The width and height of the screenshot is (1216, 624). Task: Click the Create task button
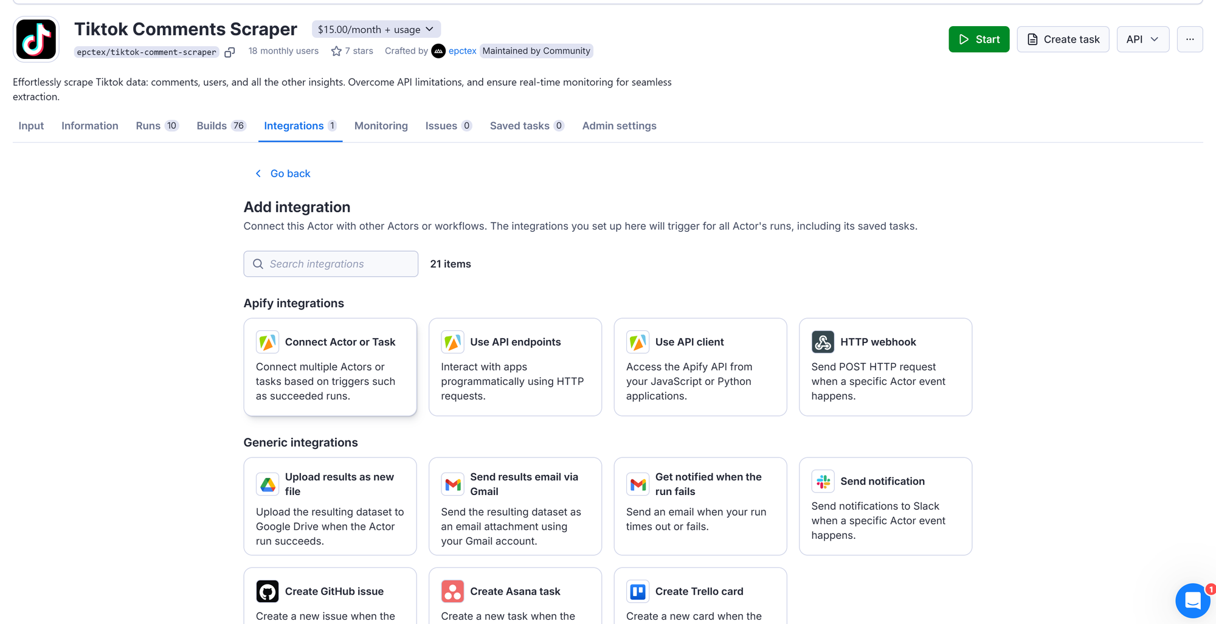(1063, 40)
